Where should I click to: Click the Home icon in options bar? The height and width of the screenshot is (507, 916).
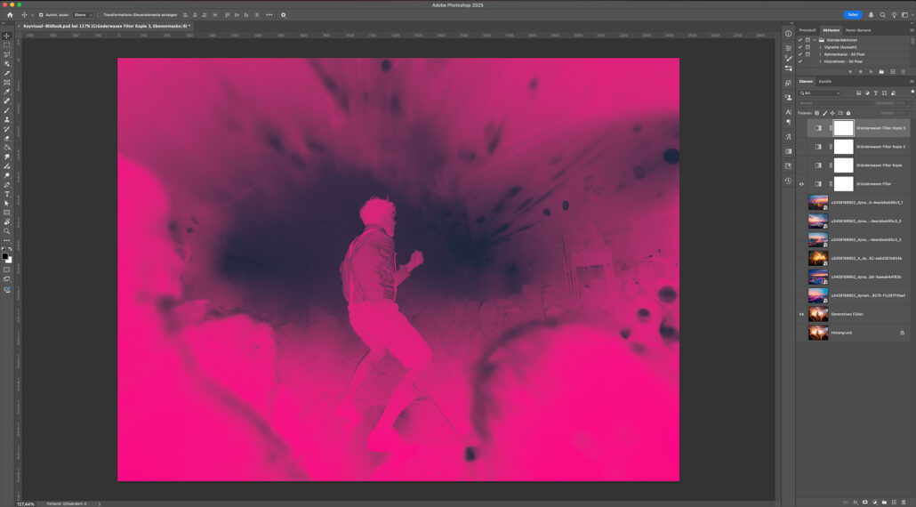(x=10, y=15)
